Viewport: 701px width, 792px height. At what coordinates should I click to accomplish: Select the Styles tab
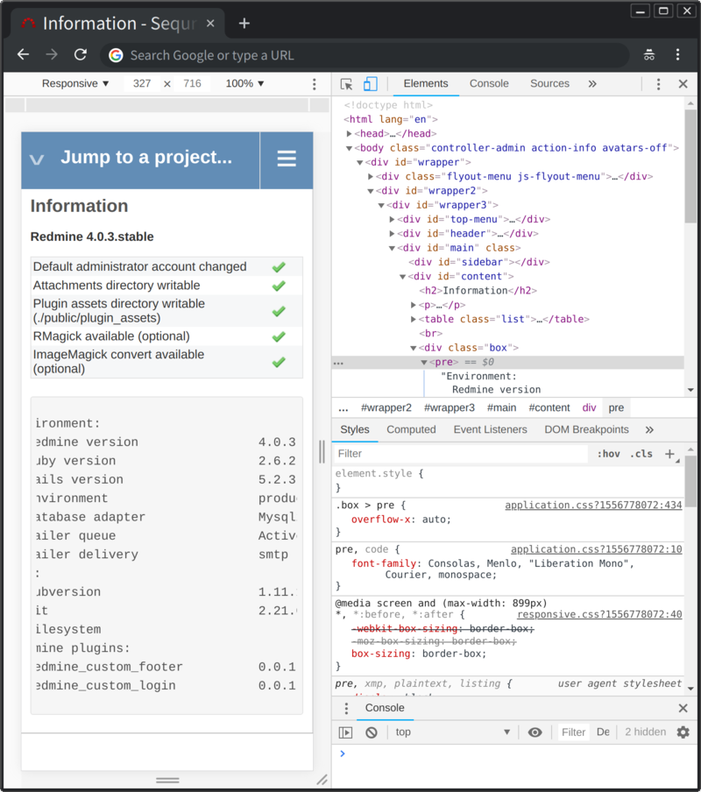click(x=355, y=430)
